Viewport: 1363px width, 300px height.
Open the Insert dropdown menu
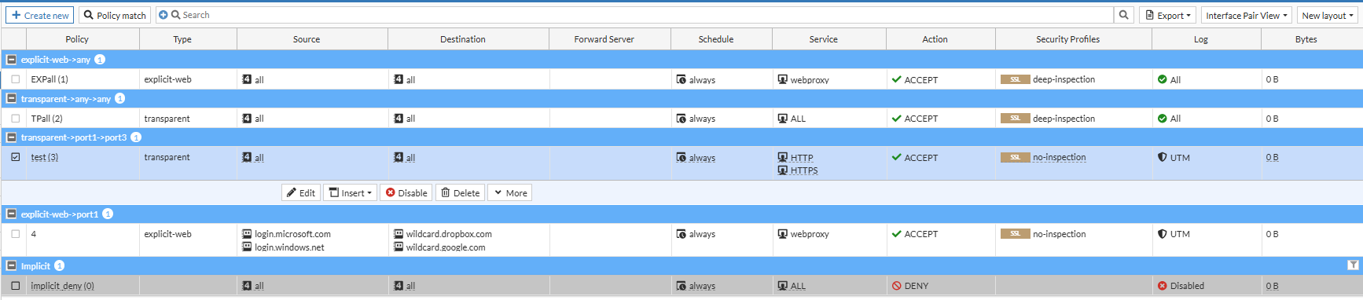(351, 192)
